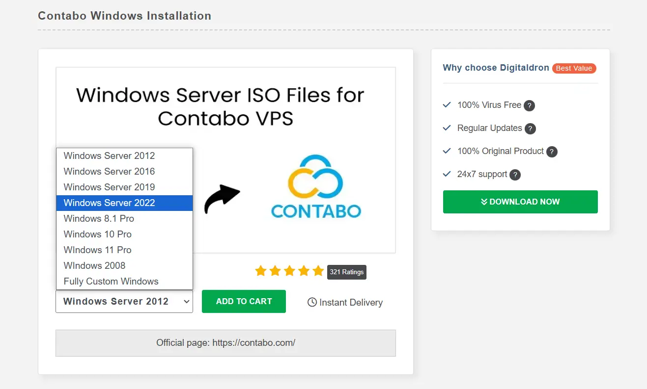Image resolution: width=647 pixels, height=389 pixels.
Task: Click the 24x7 support text
Action: [482, 174]
